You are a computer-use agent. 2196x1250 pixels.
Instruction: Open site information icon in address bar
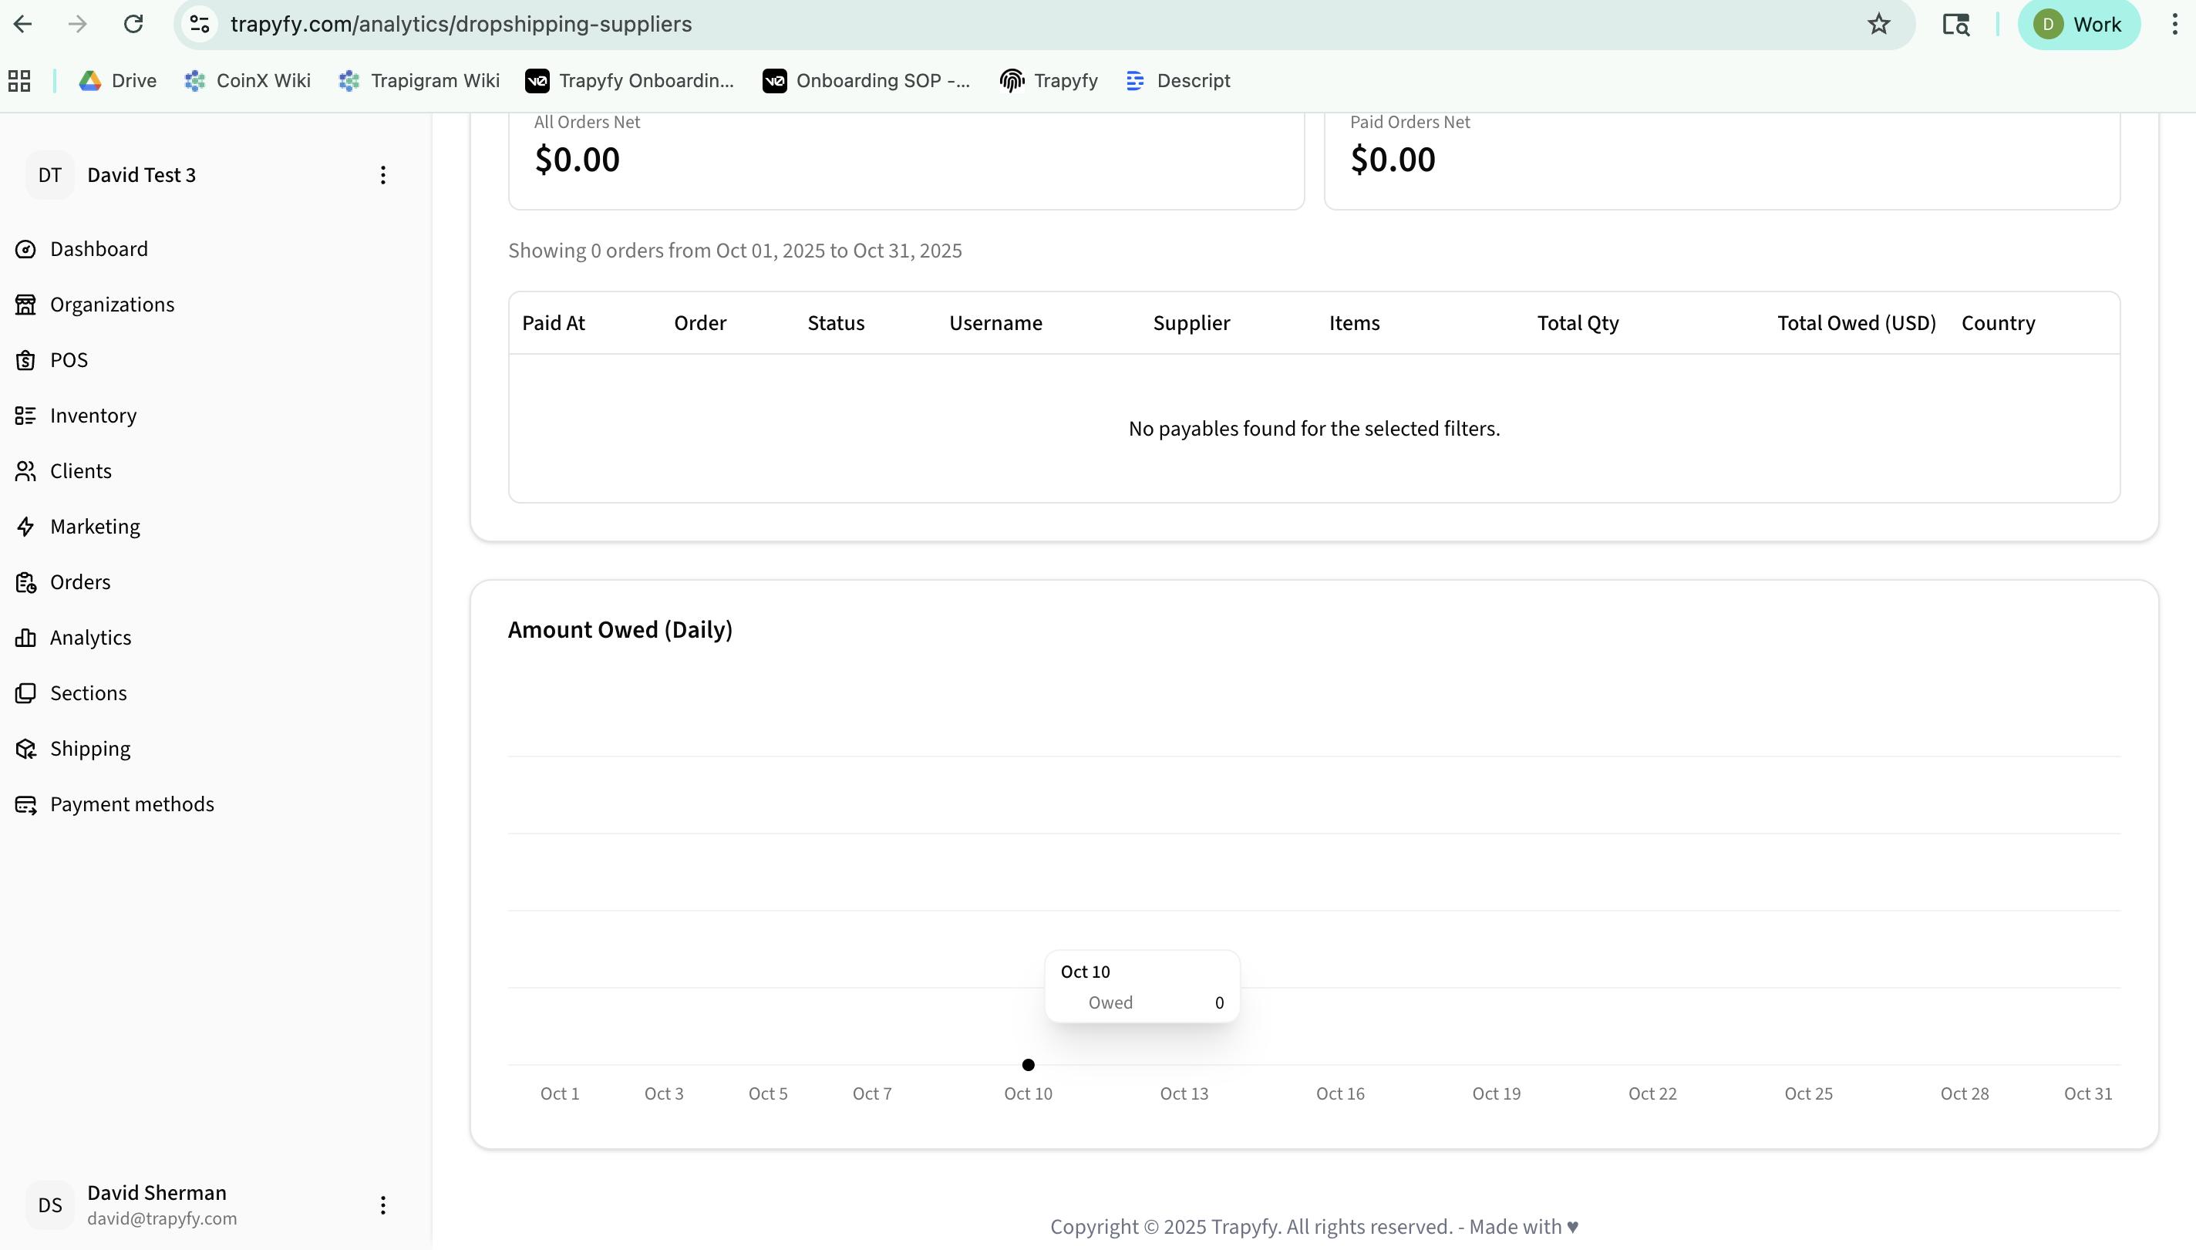199,24
